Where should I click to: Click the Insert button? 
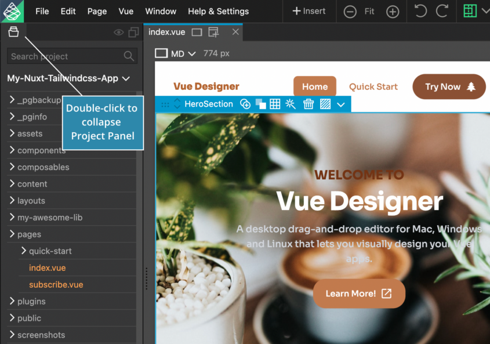click(309, 12)
